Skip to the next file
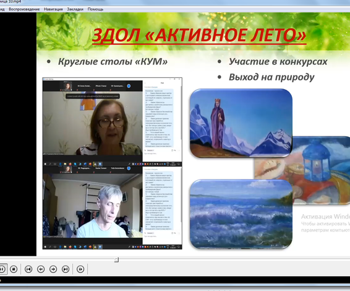The width and height of the screenshot is (350, 291). [x=66, y=269]
